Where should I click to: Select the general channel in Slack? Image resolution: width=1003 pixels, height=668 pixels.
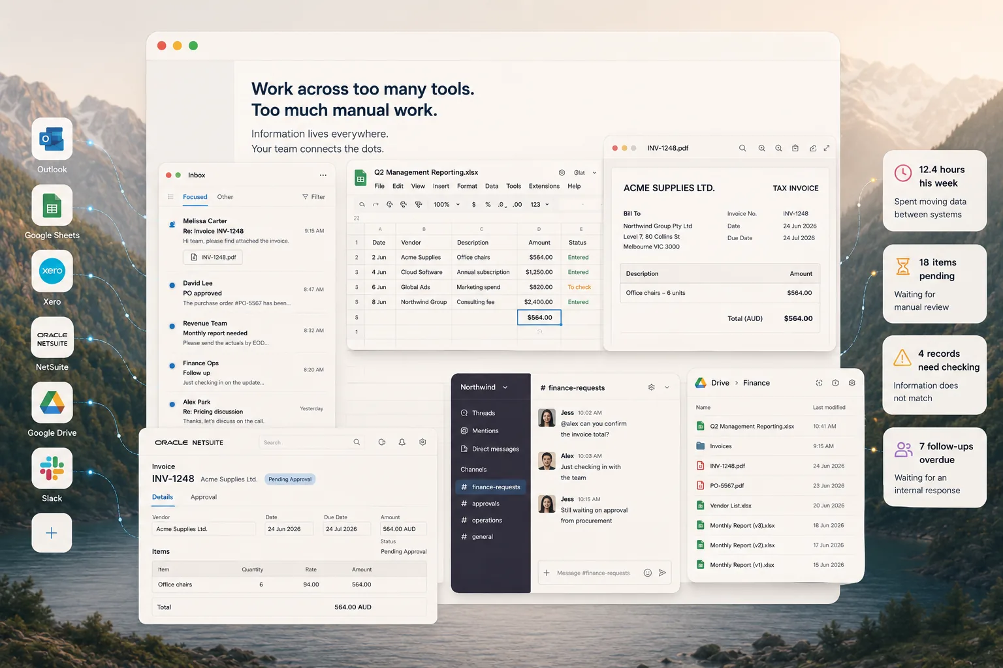pyautogui.click(x=477, y=537)
